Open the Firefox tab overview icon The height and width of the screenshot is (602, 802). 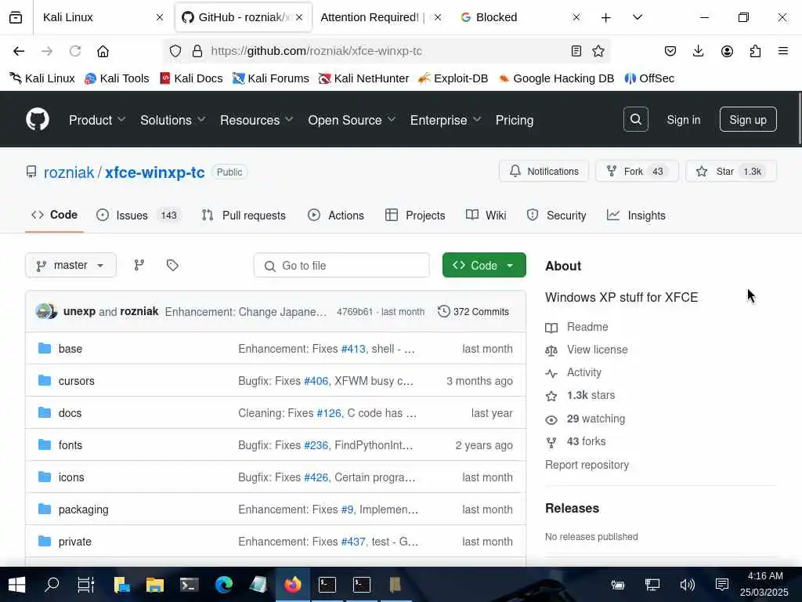16,17
